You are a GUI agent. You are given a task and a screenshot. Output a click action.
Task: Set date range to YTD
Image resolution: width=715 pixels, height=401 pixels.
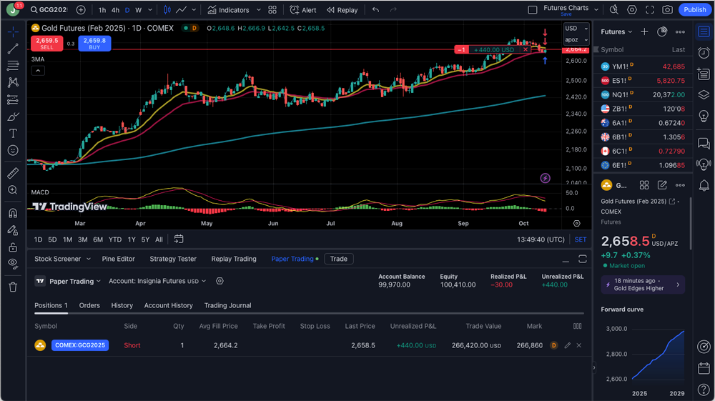point(115,239)
